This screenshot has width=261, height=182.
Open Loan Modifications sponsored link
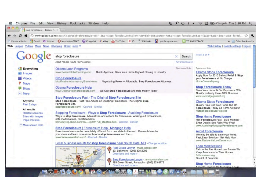click(x=209, y=146)
